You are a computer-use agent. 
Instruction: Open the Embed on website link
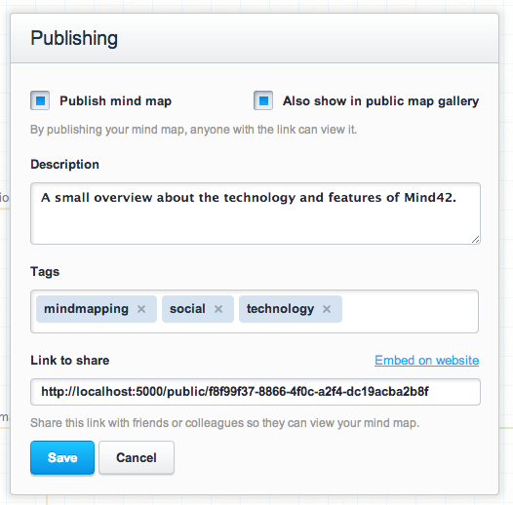pos(426,360)
